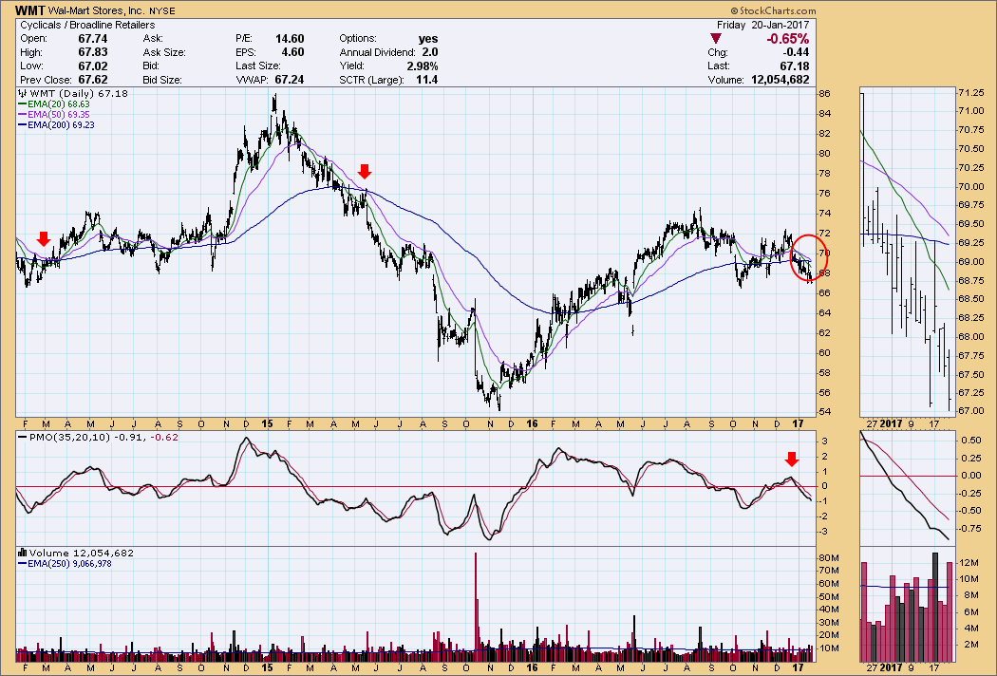Click the Bid Size label
997x676 pixels.
tap(162, 80)
